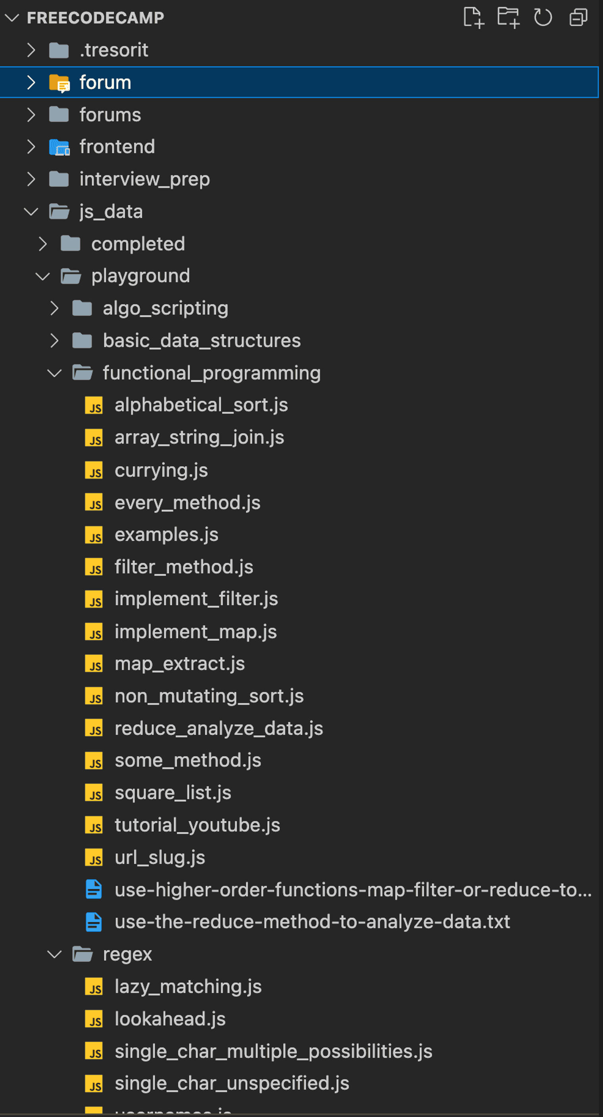This screenshot has width=603, height=1117.
Task: Click the New Folder icon in explorer header
Action: [x=508, y=18]
